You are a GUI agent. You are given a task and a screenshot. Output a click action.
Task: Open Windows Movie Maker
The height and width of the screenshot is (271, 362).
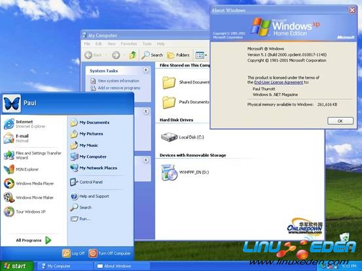[29, 197]
